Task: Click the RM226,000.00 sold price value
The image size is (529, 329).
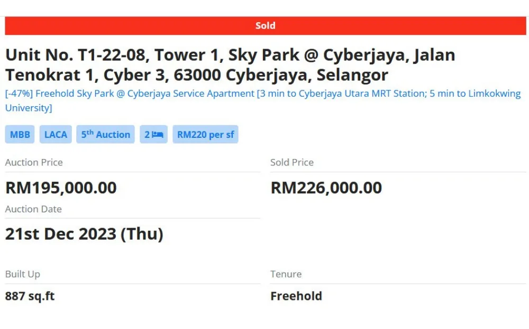Action: (326, 188)
